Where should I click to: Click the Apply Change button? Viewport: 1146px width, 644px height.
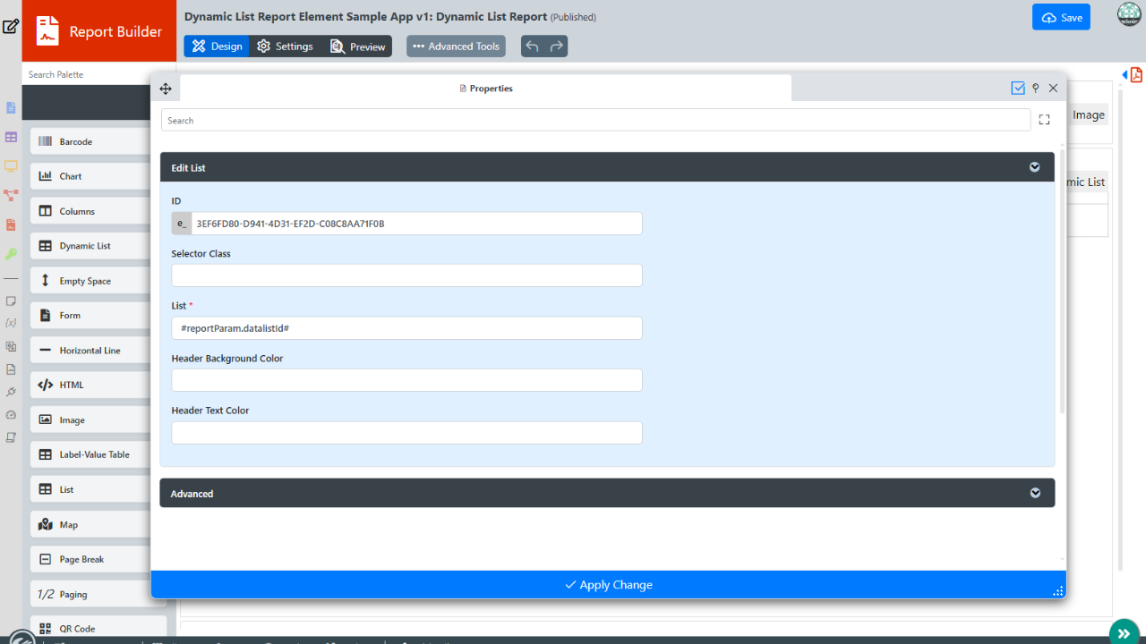coord(609,585)
